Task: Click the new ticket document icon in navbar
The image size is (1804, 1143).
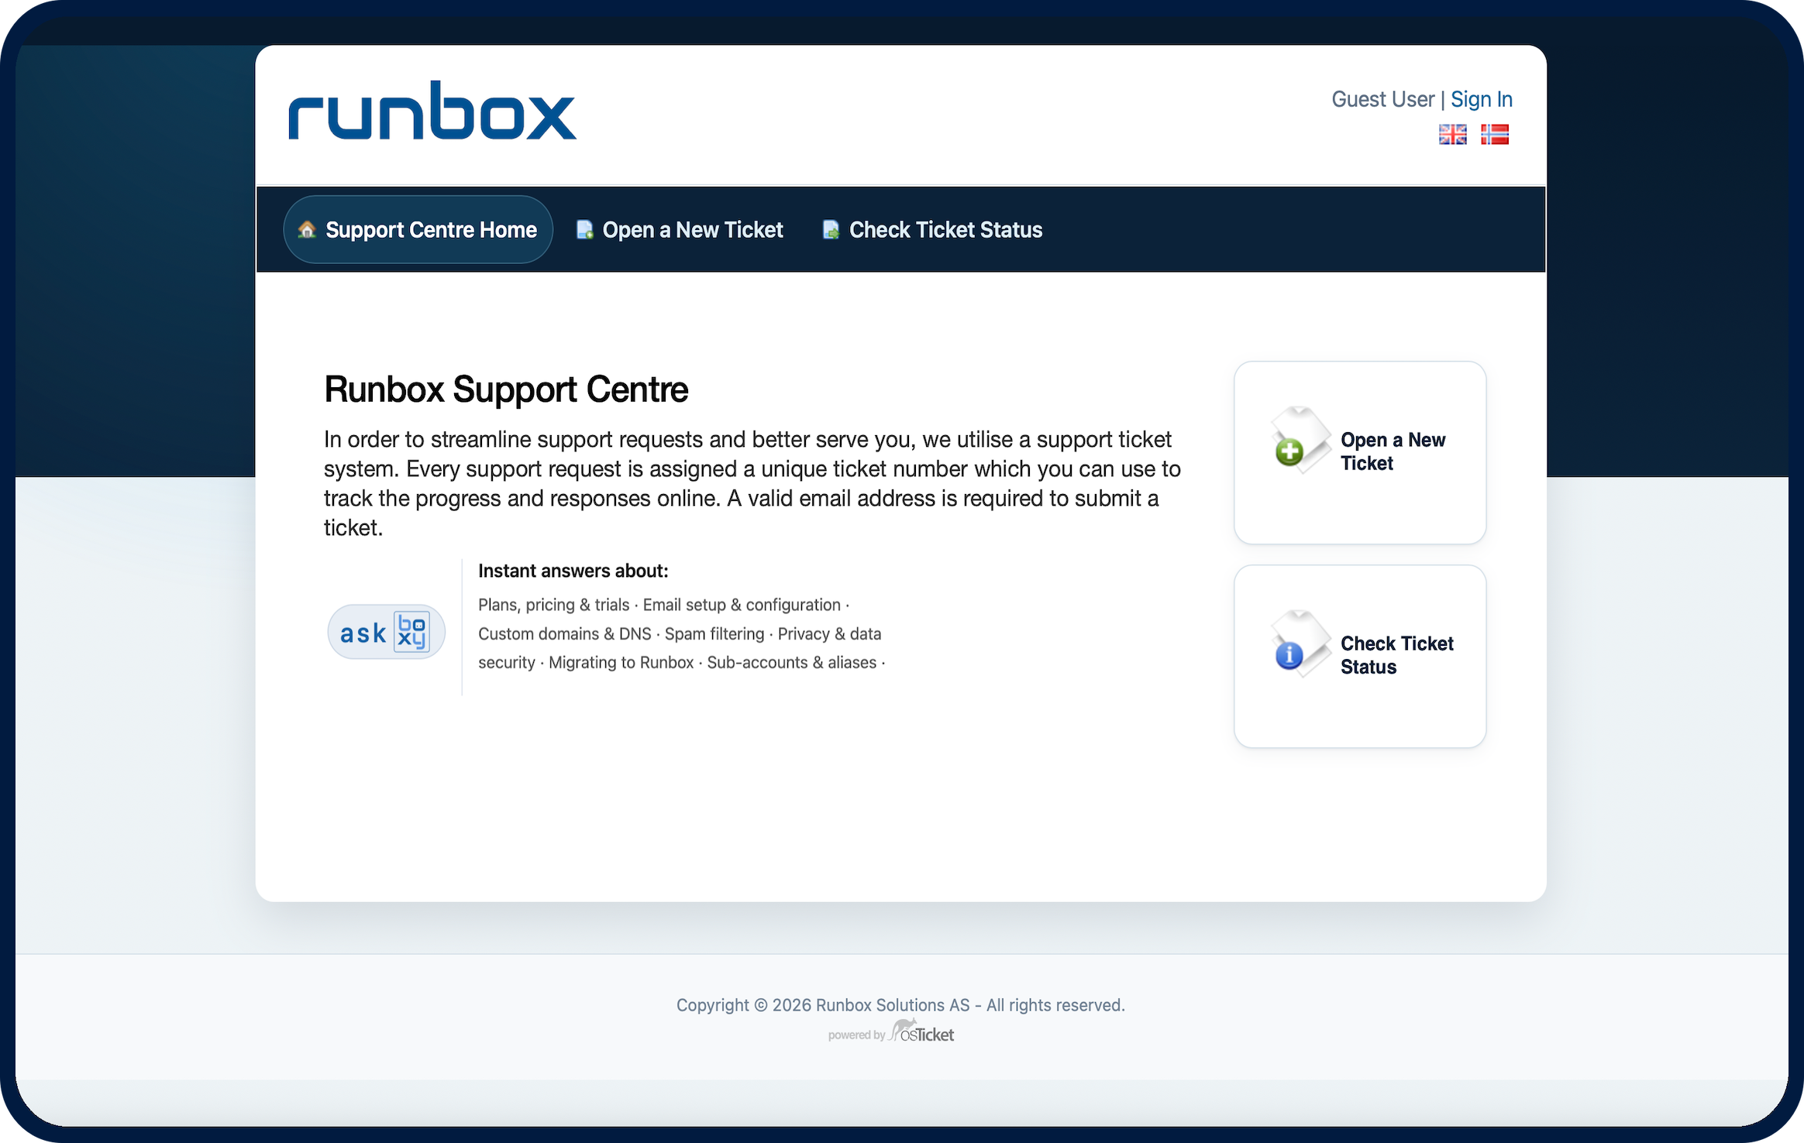Action: click(584, 230)
